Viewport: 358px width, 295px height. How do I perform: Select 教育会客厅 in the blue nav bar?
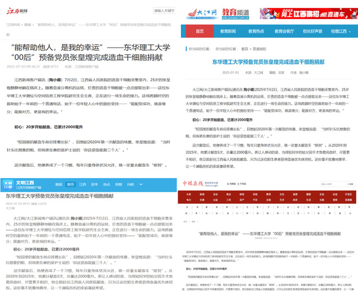point(284,31)
